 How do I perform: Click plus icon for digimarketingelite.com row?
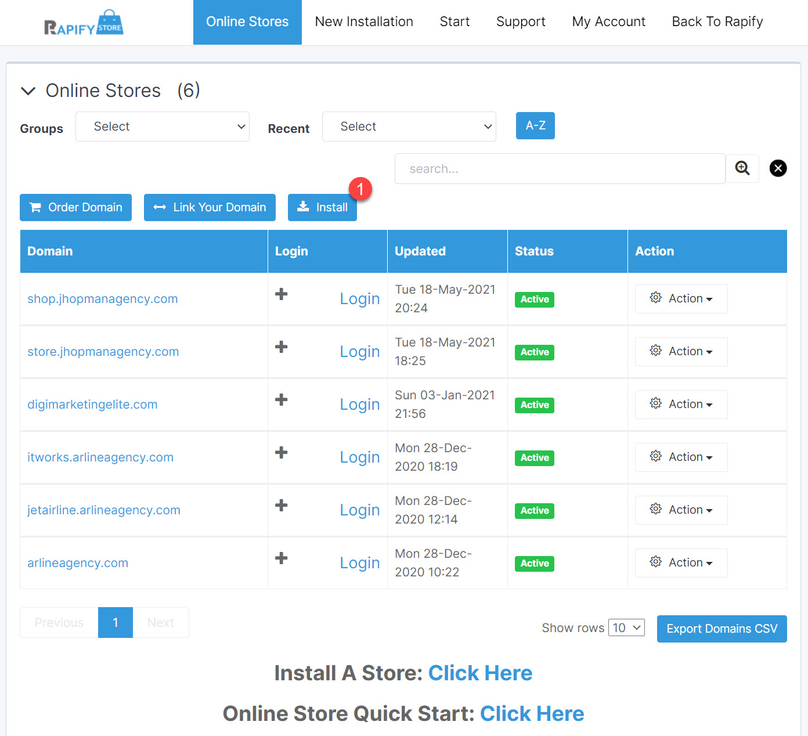tap(282, 400)
